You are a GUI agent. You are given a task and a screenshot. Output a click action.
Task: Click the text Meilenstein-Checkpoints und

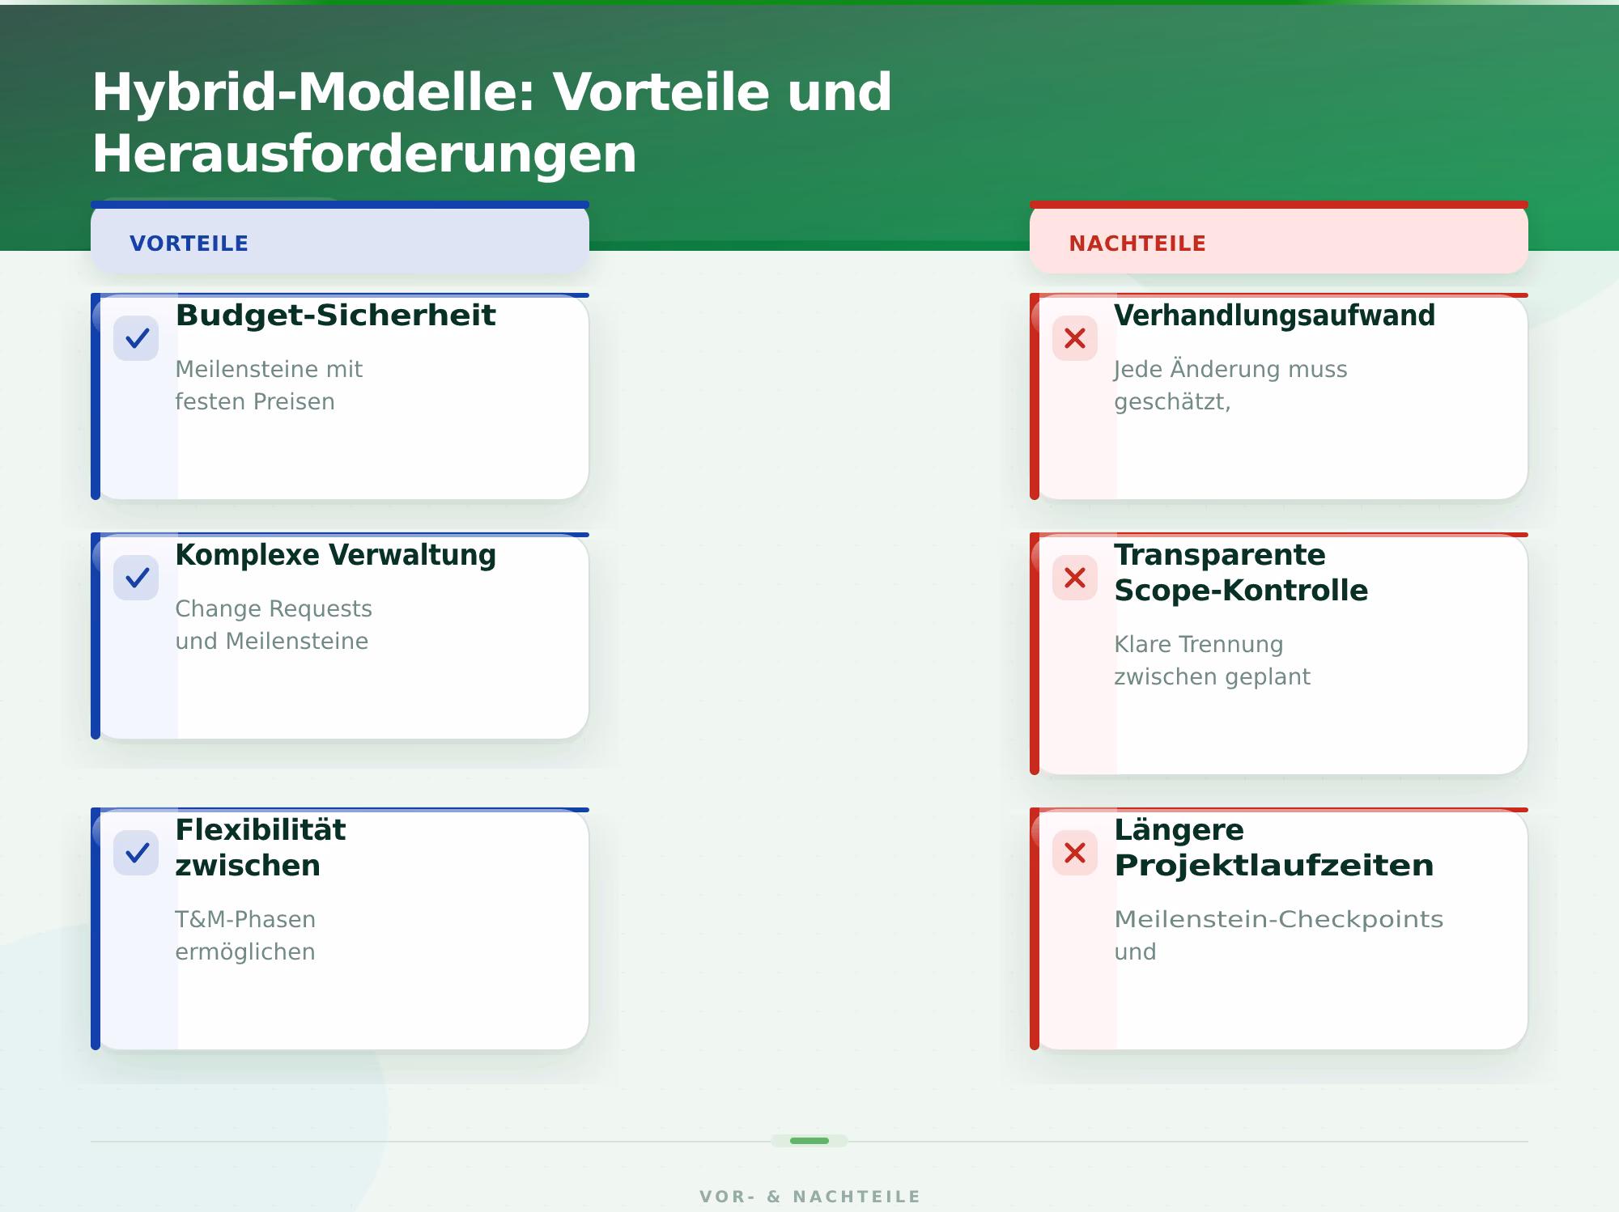pyautogui.click(x=1279, y=935)
